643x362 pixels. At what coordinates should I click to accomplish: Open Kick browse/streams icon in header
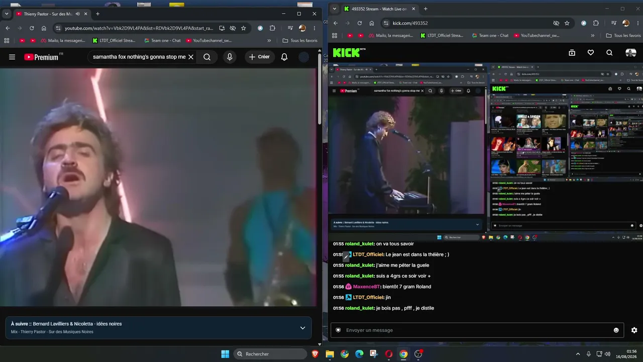(x=572, y=53)
